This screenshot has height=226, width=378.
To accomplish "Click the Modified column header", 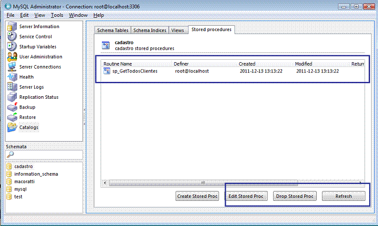I will (322, 64).
